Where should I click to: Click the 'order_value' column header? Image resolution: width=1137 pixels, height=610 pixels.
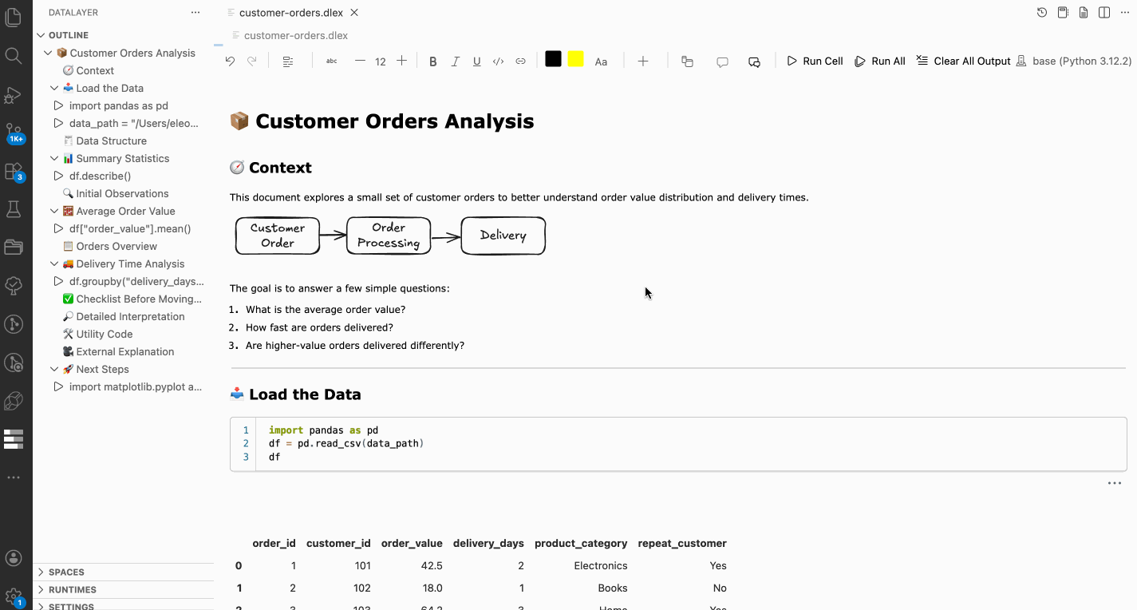tap(412, 543)
